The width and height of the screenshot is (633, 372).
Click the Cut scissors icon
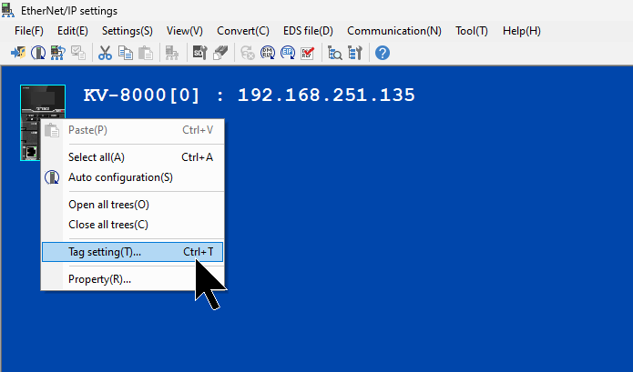(105, 53)
